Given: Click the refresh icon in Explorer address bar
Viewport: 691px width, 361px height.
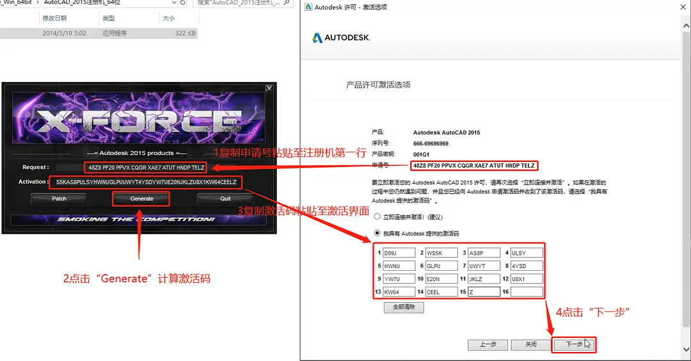Looking at the screenshot, I should click(x=183, y=3).
